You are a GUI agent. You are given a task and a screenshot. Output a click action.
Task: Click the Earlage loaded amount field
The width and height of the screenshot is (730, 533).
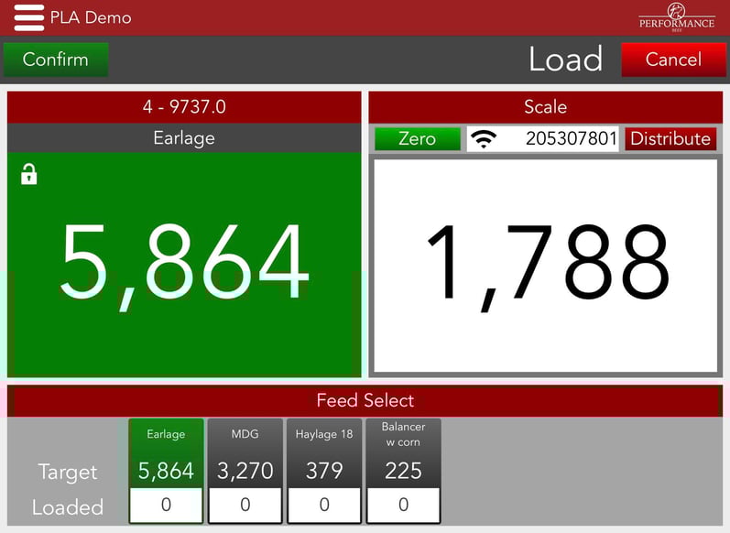point(166,506)
